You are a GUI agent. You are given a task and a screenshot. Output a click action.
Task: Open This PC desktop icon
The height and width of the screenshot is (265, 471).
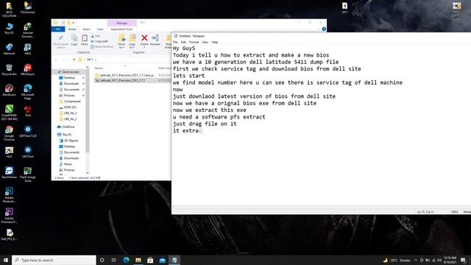(9, 28)
